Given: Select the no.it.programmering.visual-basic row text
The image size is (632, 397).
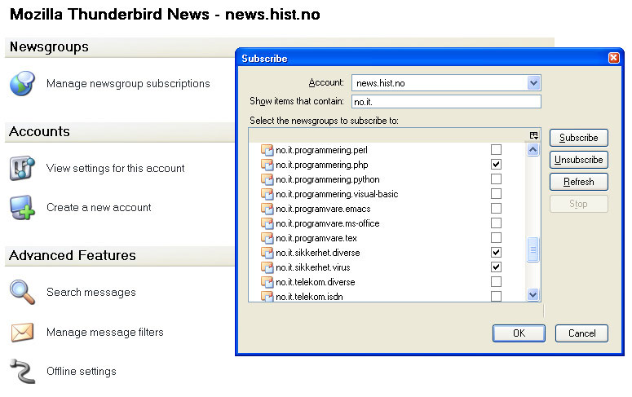Looking at the screenshot, I should coord(337,194).
